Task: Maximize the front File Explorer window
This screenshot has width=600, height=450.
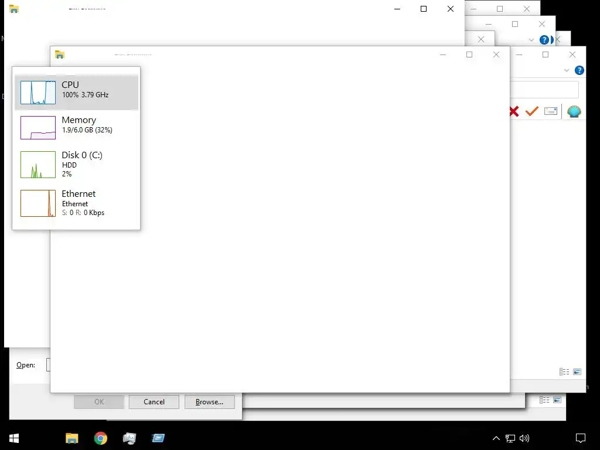Action: pos(469,54)
